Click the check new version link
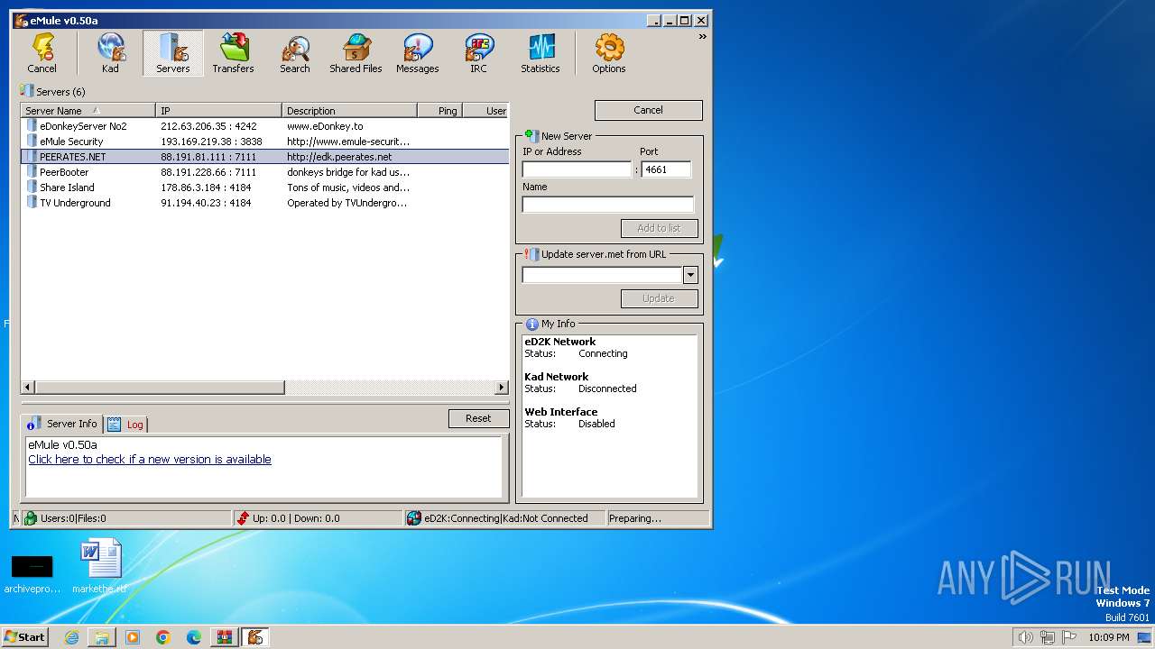 150,459
